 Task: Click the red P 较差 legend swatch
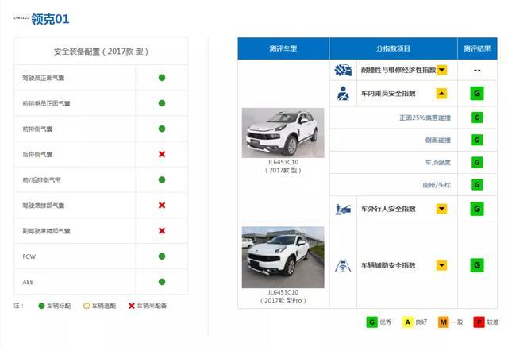tap(479, 322)
